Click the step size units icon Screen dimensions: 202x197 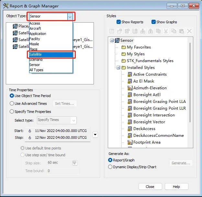coord(74,163)
